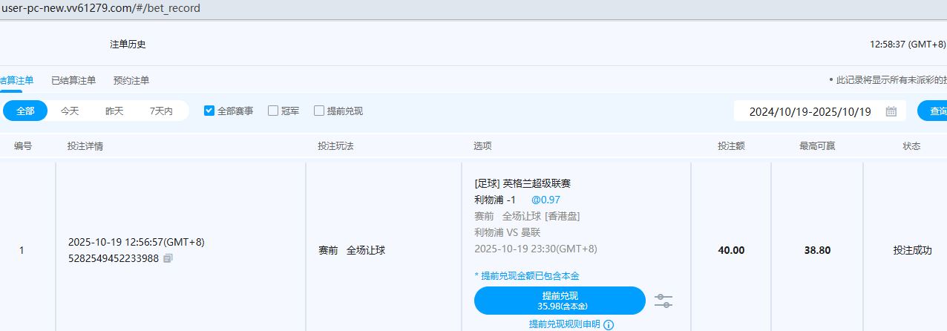Open the calendar date picker icon
Screen dimensions: 947x331
pyautogui.click(x=891, y=111)
